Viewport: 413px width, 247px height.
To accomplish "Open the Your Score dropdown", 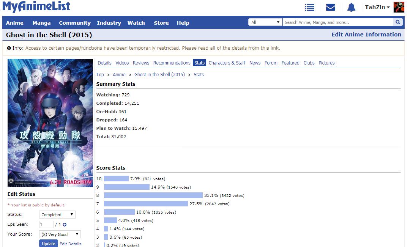I will pos(60,234).
